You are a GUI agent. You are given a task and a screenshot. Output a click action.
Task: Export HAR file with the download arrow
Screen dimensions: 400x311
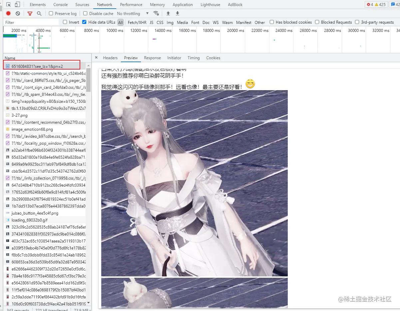pyautogui.click(x=178, y=14)
